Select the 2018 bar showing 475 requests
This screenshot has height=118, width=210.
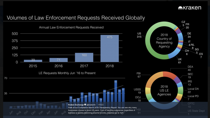pos(110,49)
